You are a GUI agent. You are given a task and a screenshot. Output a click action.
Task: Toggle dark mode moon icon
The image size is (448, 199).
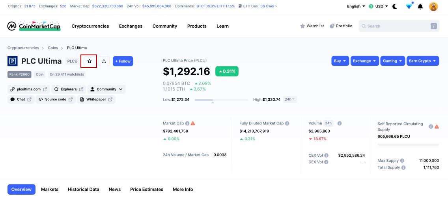click(395, 6)
